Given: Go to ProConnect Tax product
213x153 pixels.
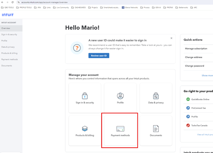Looking at the screenshot, I should (x=198, y=108).
